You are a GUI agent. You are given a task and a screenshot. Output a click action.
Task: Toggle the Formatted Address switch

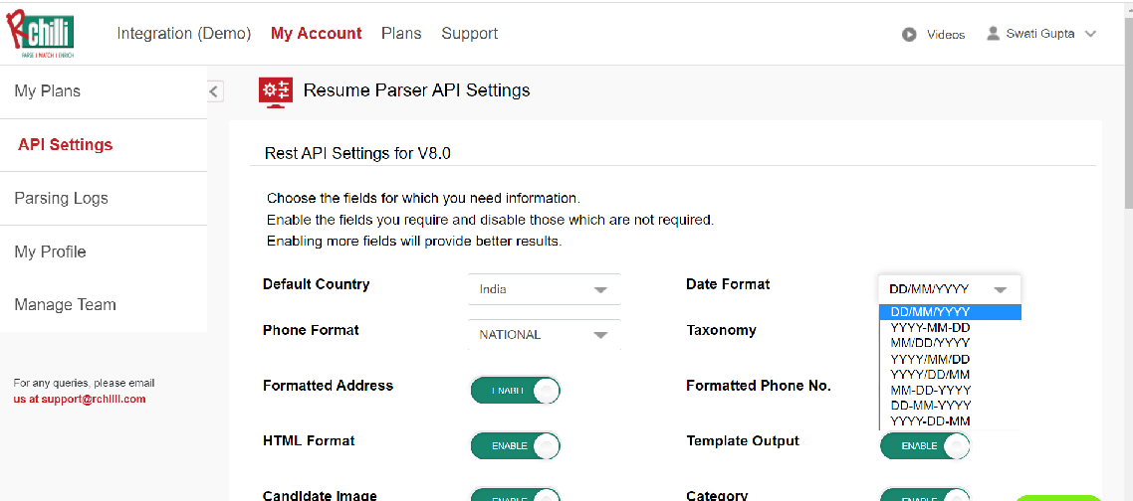(x=515, y=391)
